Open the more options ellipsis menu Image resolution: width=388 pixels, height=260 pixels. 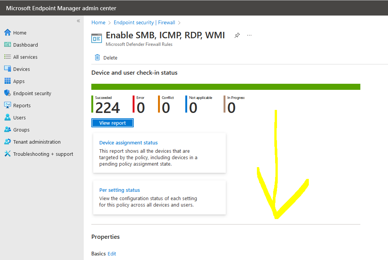tap(249, 35)
